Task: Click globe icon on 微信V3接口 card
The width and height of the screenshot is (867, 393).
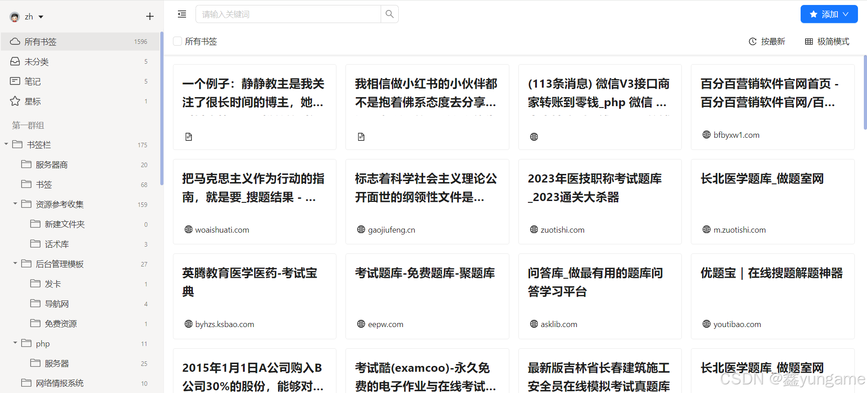Action: 534,137
